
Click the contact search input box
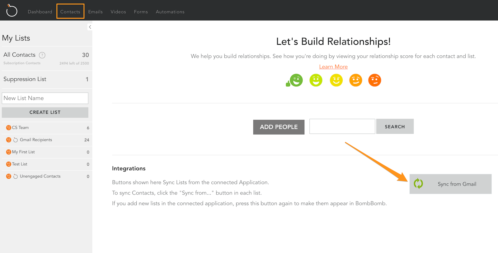[x=342, y=126]
